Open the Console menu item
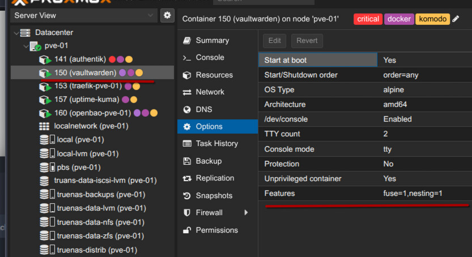This screenshot has width=472, height=257. [x=210, y=58]
